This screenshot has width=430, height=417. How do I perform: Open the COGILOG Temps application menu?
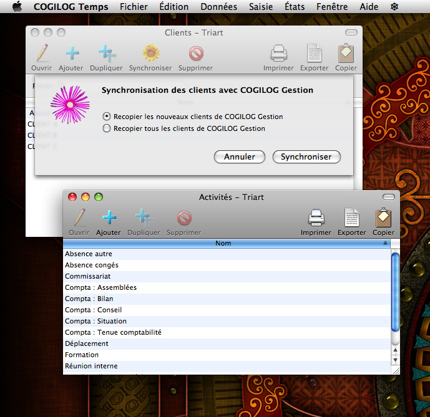point(71,7)
